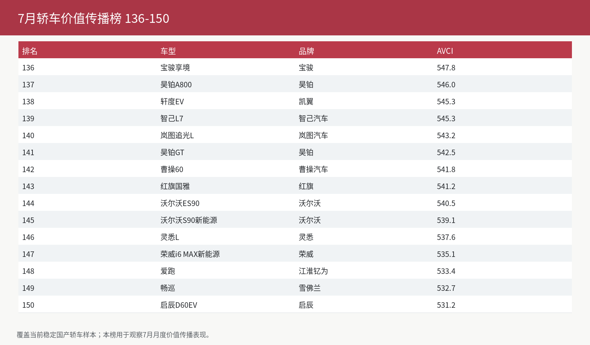Click rank number 146

[x=28, y=237]
